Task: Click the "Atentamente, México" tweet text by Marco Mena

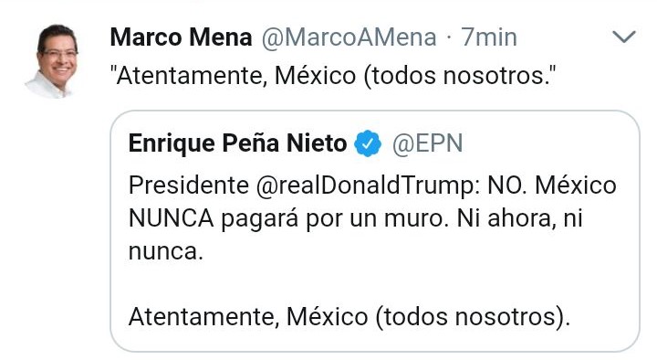Action: pos(333,76)
